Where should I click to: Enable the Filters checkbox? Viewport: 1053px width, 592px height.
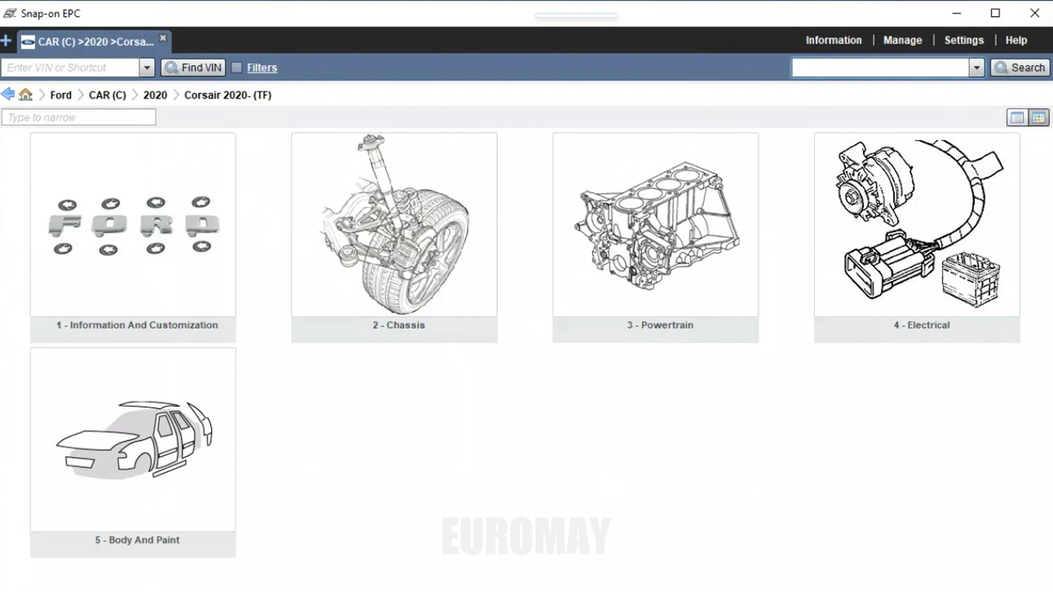click(237, 67)
